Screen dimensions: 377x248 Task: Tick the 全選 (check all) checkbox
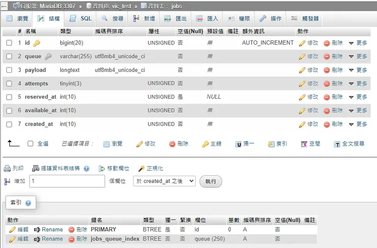click(x=30, y=144)
